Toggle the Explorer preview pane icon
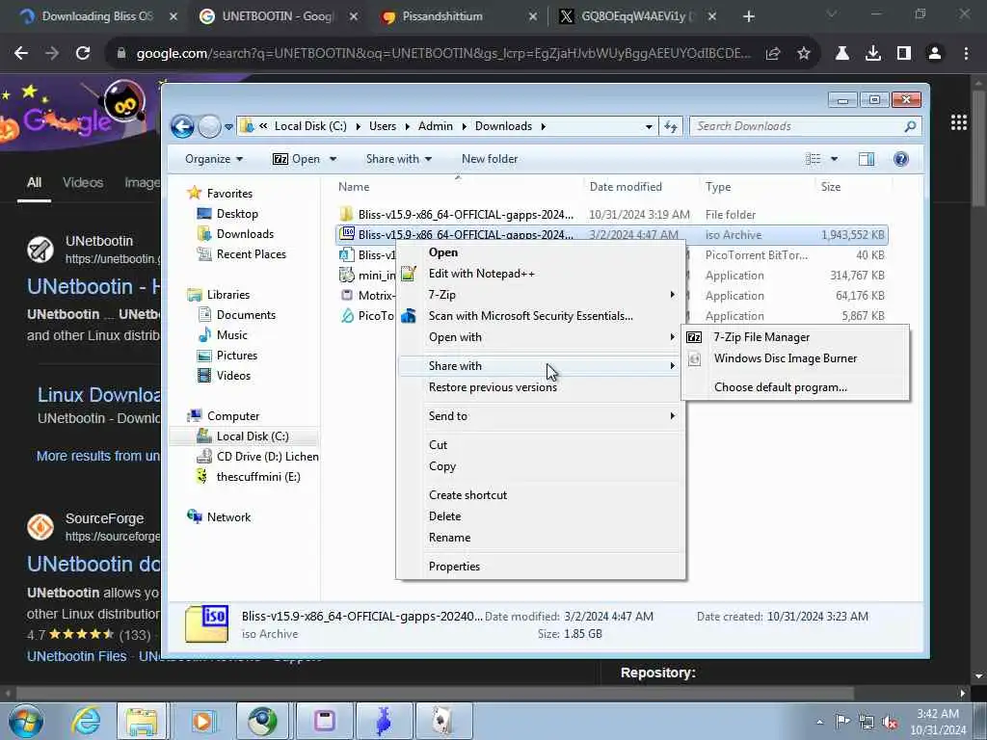 coord(867,159)
